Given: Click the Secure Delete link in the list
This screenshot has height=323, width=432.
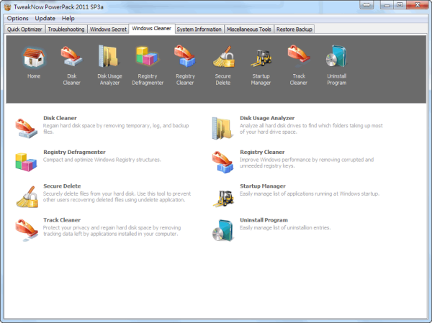Looking at the screenshot, I should pyautogui.click(x=60, y=186).
